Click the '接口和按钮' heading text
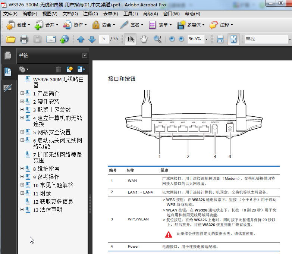 click(x=122, y=79)
